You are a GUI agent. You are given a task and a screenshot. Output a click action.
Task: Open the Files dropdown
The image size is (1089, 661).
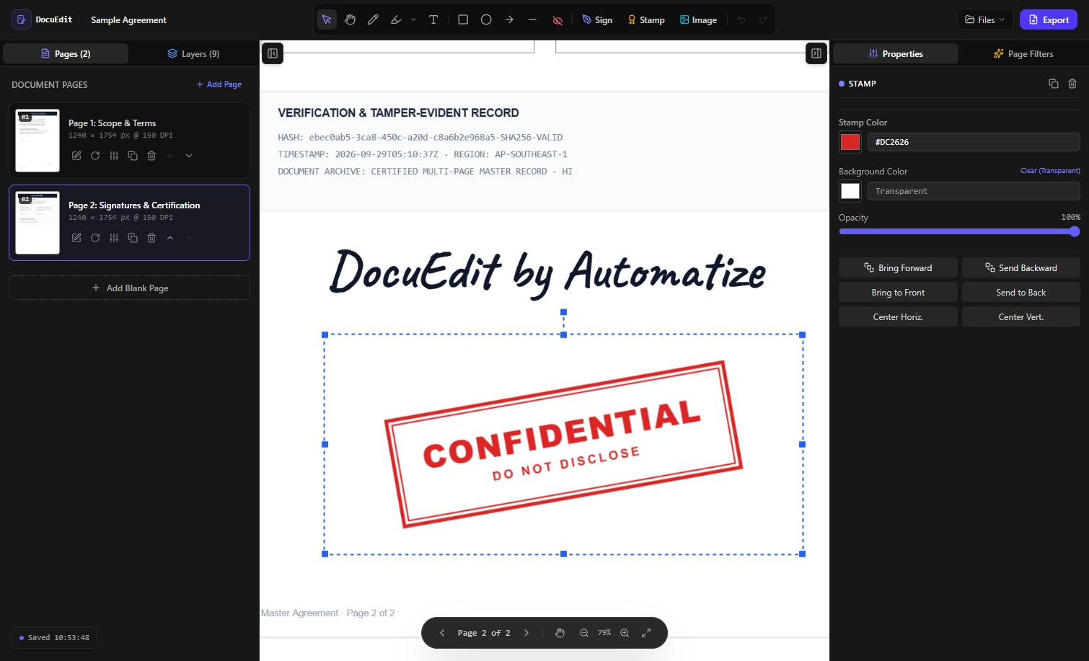(985, 19)
